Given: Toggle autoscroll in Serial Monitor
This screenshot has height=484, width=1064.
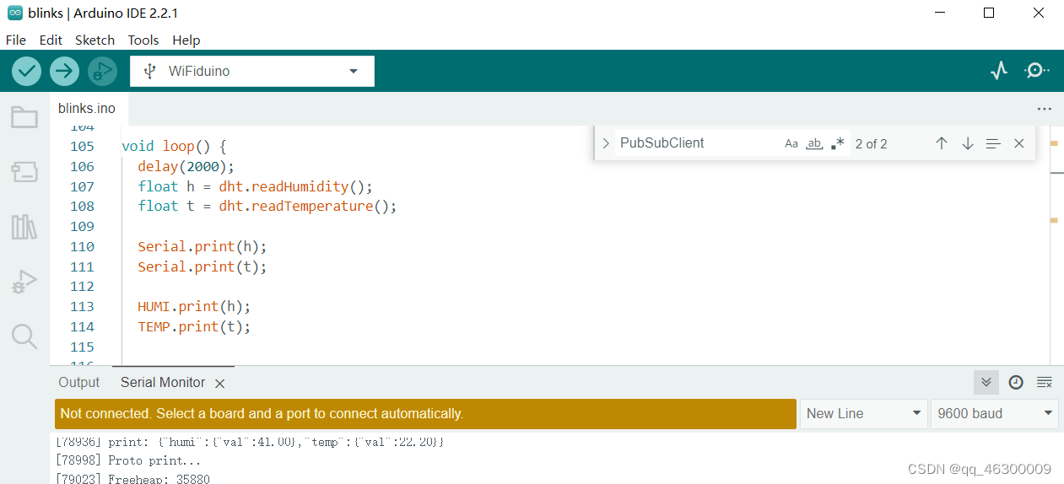Looking at the screenshot, I should point(986,383).
